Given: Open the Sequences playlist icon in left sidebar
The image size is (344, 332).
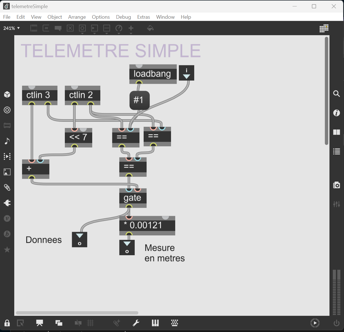Looking at the screenshot, I should (7, 156).
